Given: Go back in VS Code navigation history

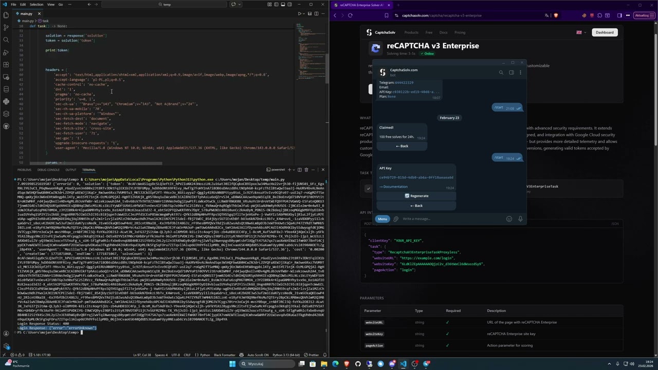Looking at the screenshot, I should tap(89, 5).
